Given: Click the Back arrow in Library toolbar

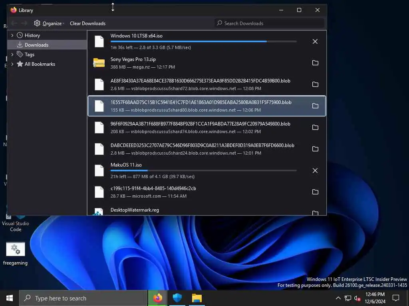Looking at the screenshot, I should [14, 23].
